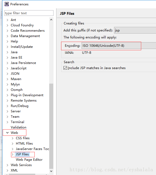The height and width of the screenshot is (175, 156).
Task: Expand the Ant tree node
Action: [x=7, y=20]
